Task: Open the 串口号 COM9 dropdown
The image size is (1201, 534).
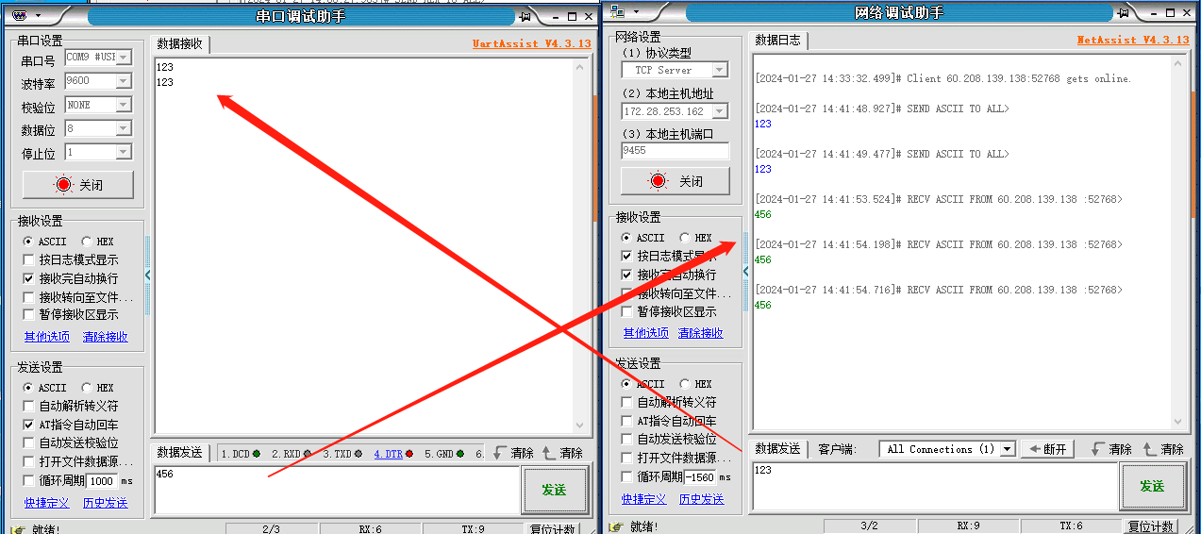Action: 124,58
